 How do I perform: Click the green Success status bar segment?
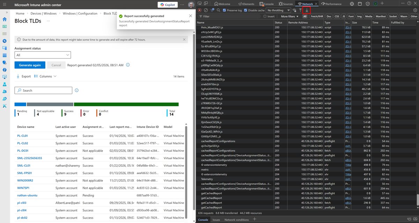click(126, 104)
